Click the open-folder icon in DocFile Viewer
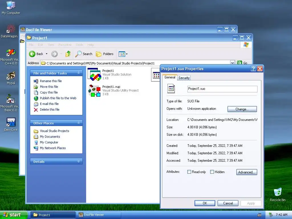This screenshot has height=219, width=292. [22, 41]
